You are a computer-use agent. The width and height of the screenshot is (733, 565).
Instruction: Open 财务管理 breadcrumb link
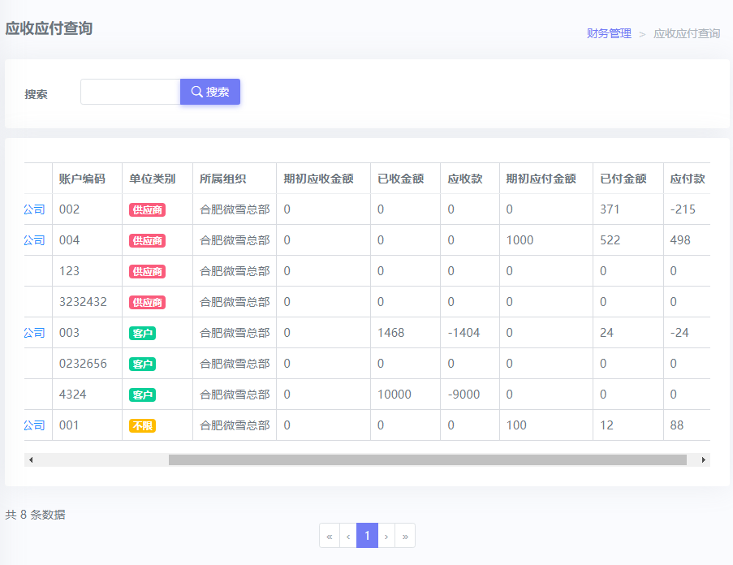[609, 33]
